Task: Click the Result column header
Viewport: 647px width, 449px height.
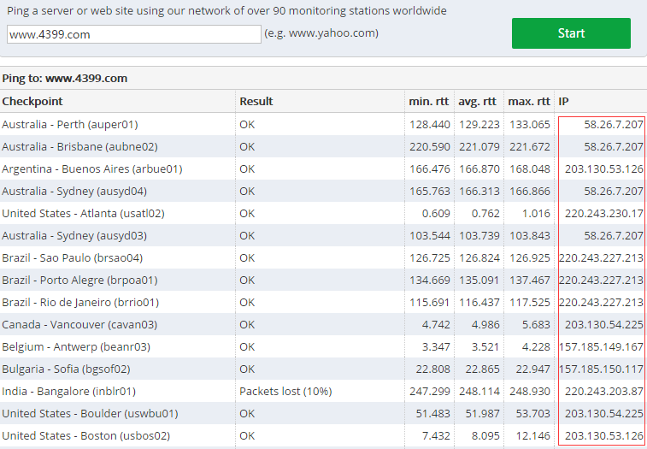Action: point(256,101)
